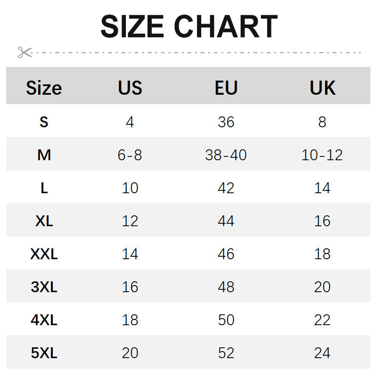Click the XXL size row label
377x377 pixels.
point(44,254)
